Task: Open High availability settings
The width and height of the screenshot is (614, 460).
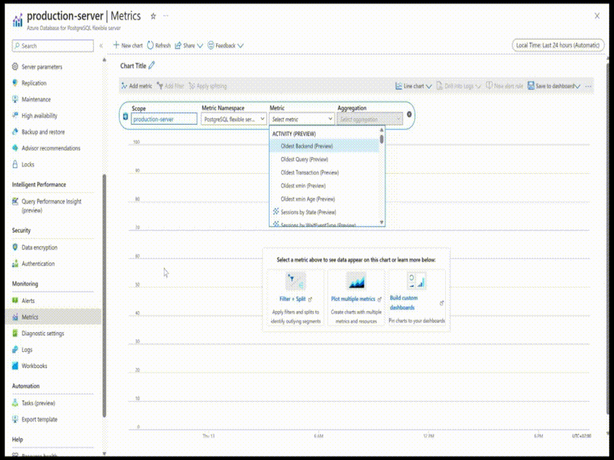Action: (x=39, y=116)
